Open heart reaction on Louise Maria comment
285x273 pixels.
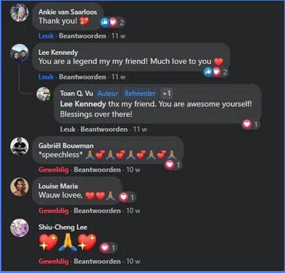127,197
